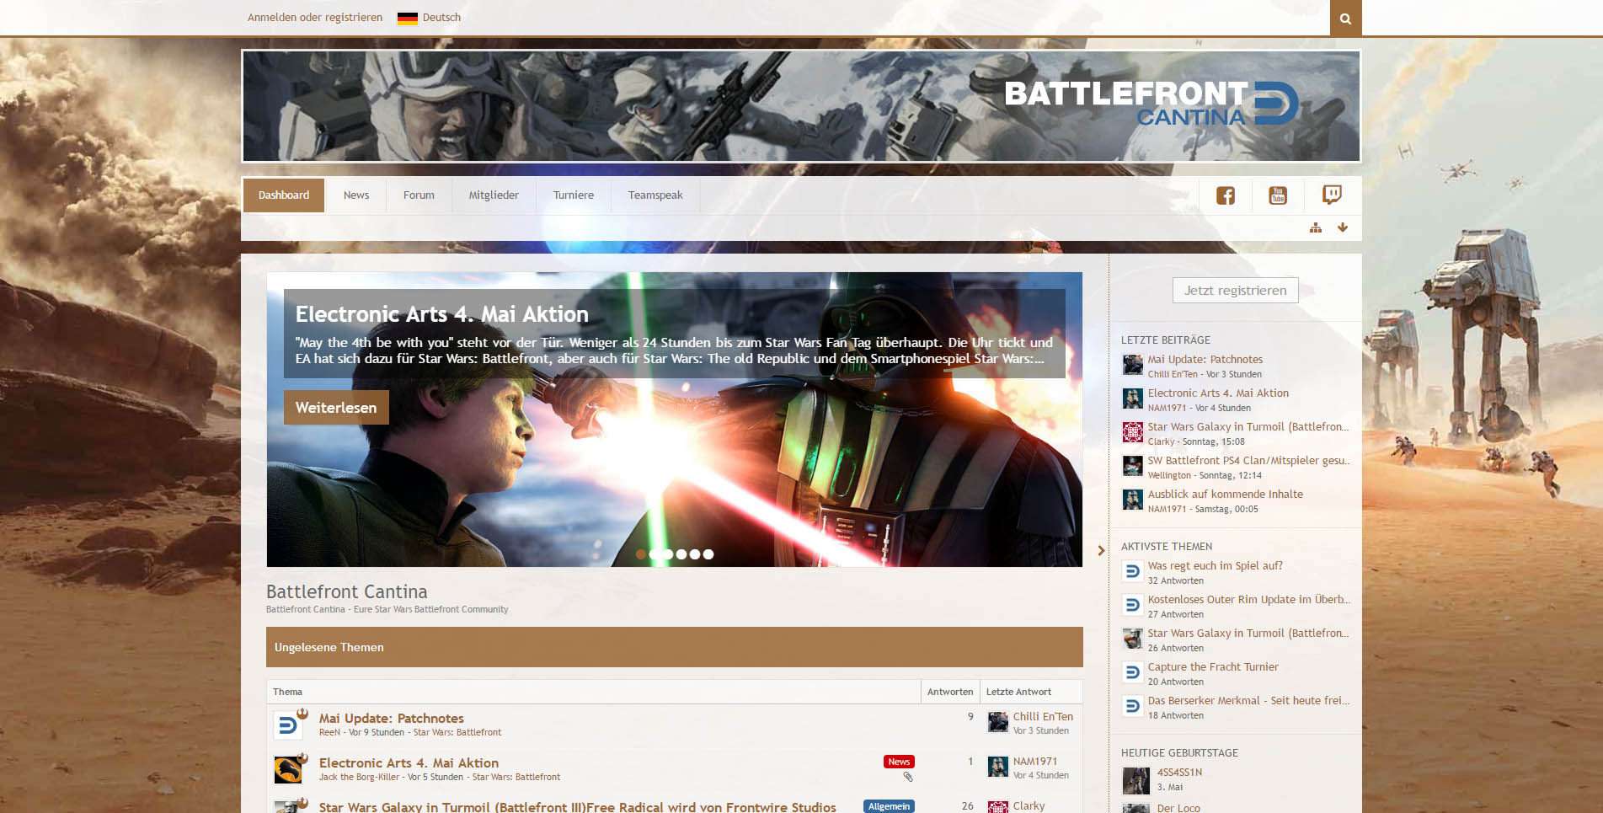Open NAM1971 avatar in last reply column

point(998,767)
